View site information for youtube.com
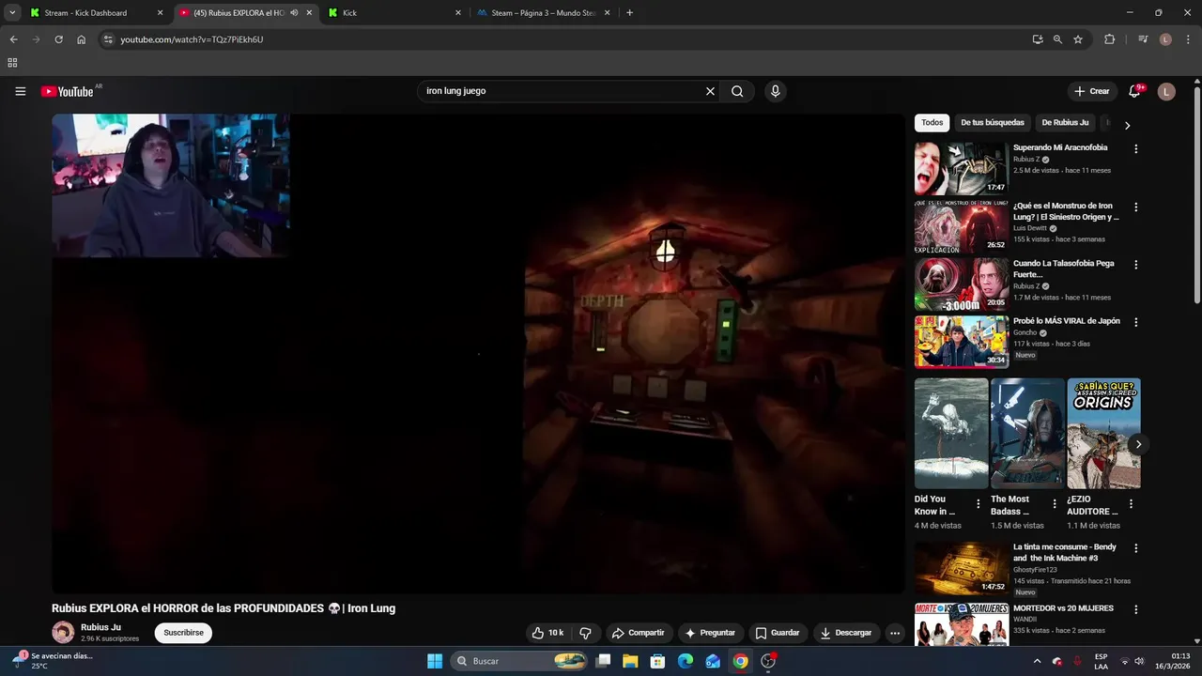This screenshot has width=1202, height=676. pyautogui.click(x=108, y=39)
